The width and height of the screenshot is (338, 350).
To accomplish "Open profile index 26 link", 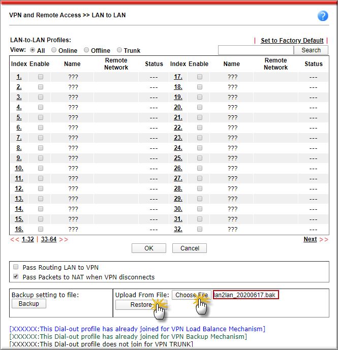I will click(178, 168).
